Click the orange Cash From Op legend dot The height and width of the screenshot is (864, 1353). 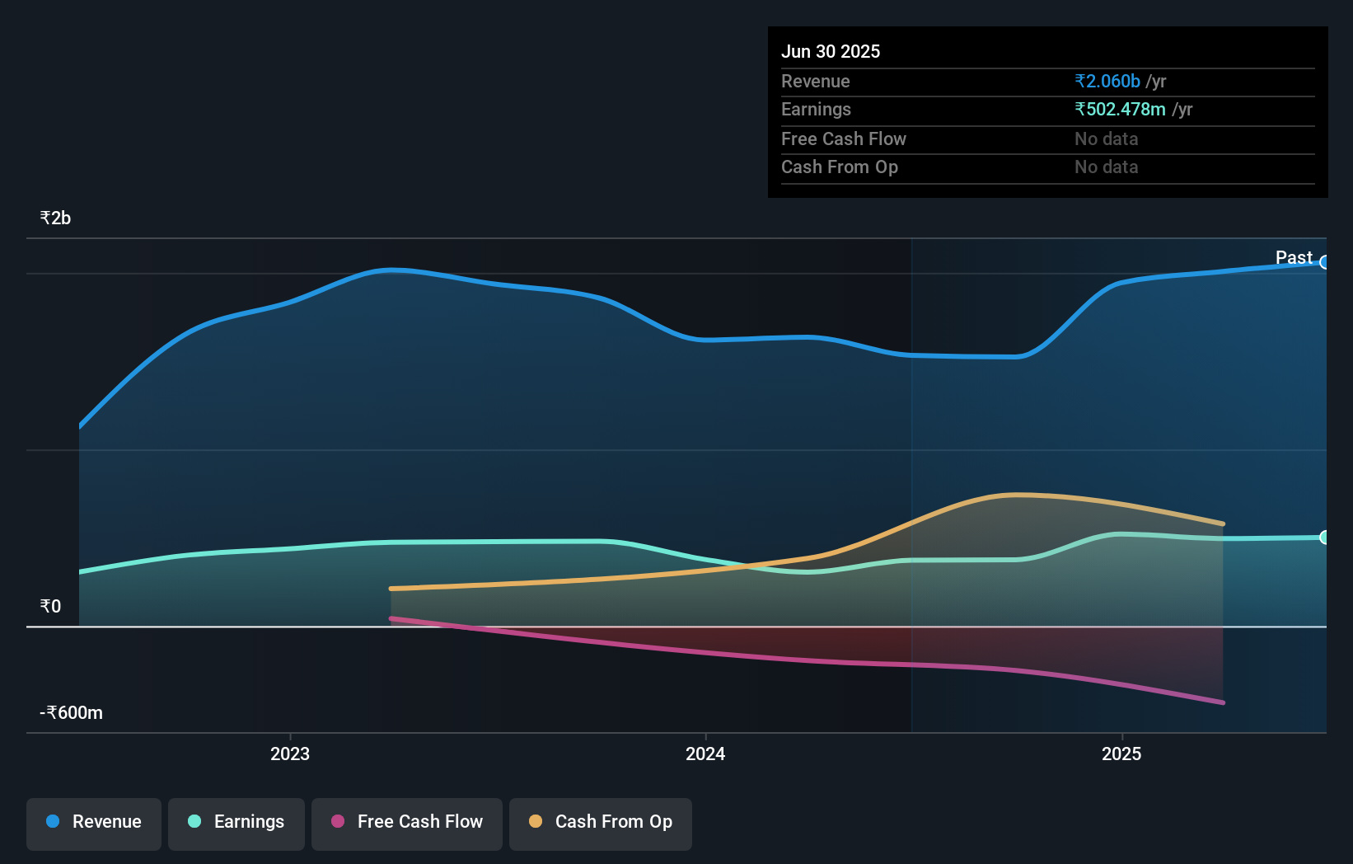tap(536, 822)
